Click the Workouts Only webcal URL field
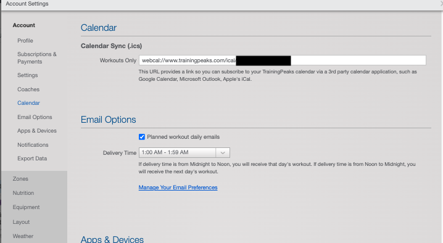This screenshot has width=443, height=243. [x=282, y=60]
